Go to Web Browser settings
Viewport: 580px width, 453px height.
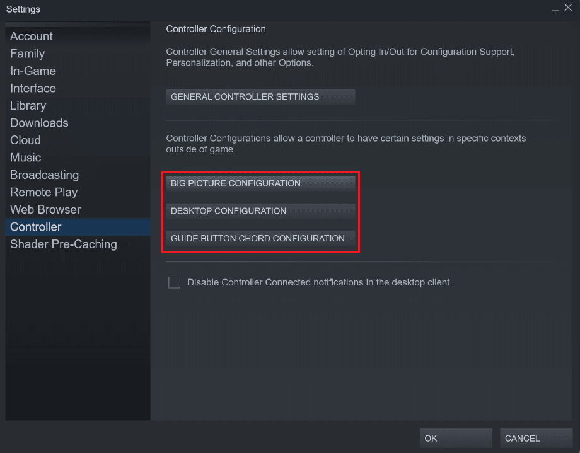78,210
